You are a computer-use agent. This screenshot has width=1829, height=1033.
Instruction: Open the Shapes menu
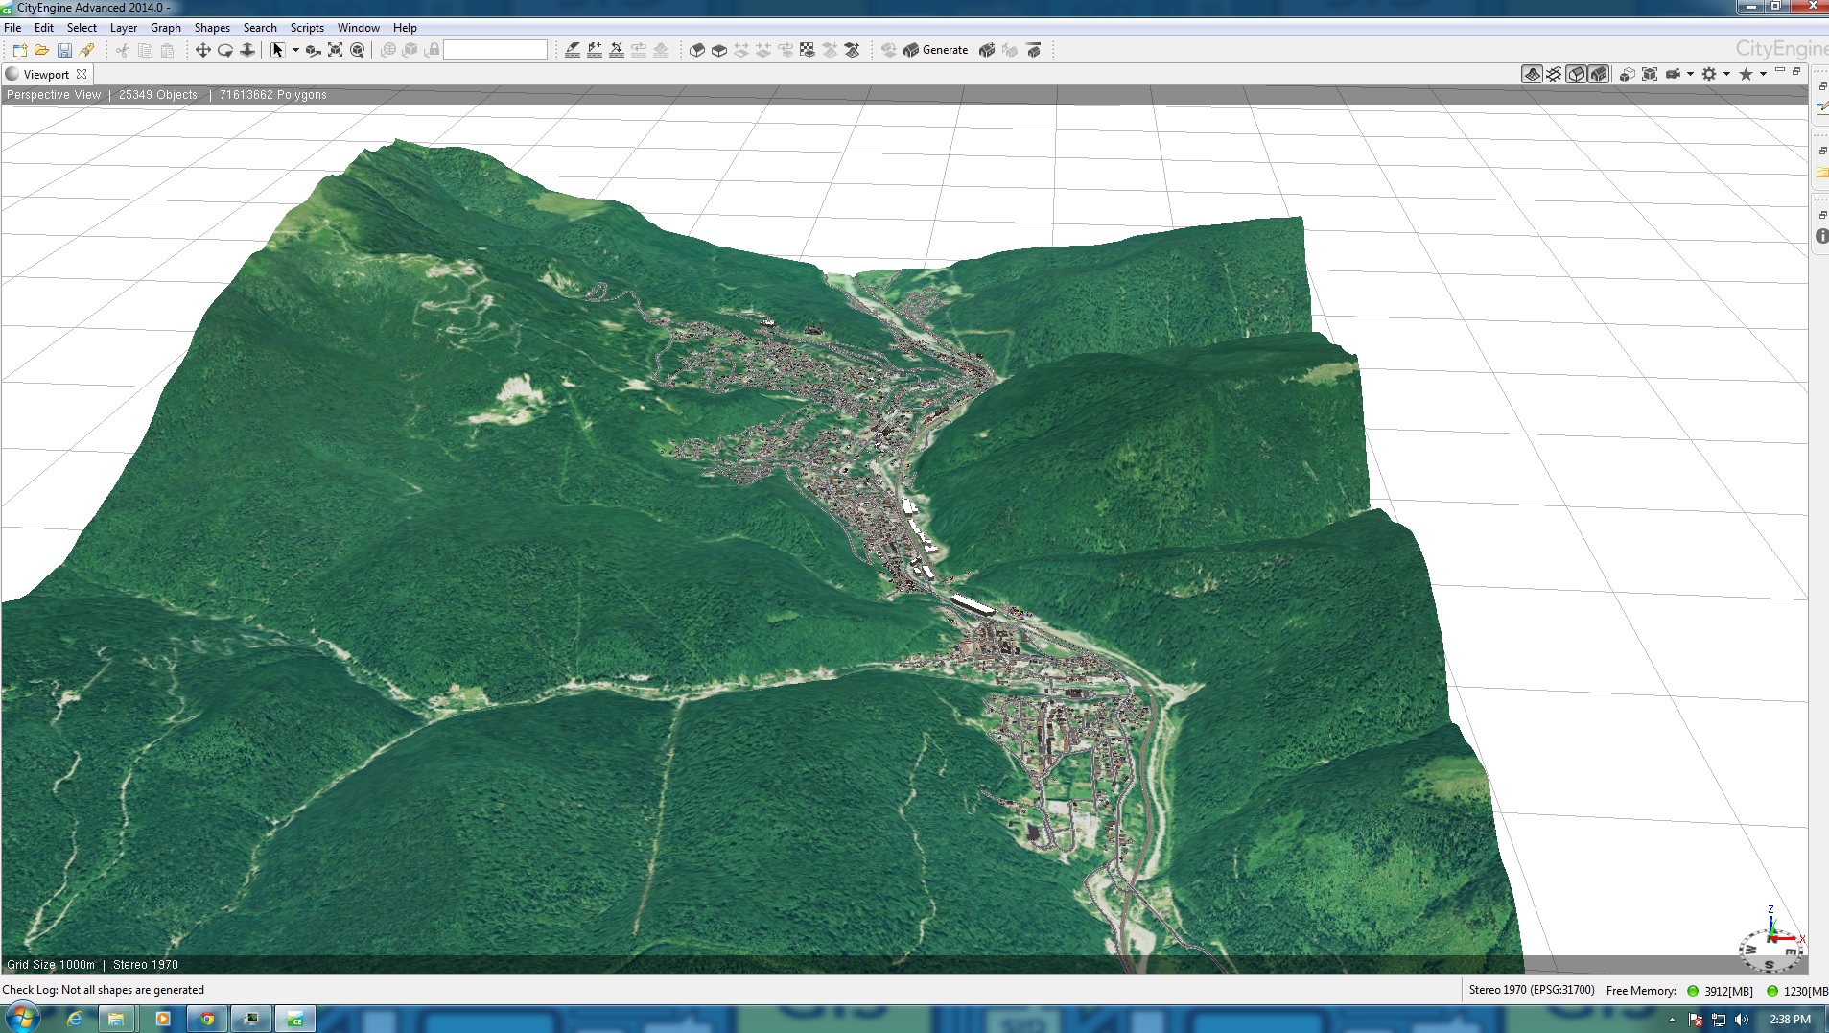point(212,28)
